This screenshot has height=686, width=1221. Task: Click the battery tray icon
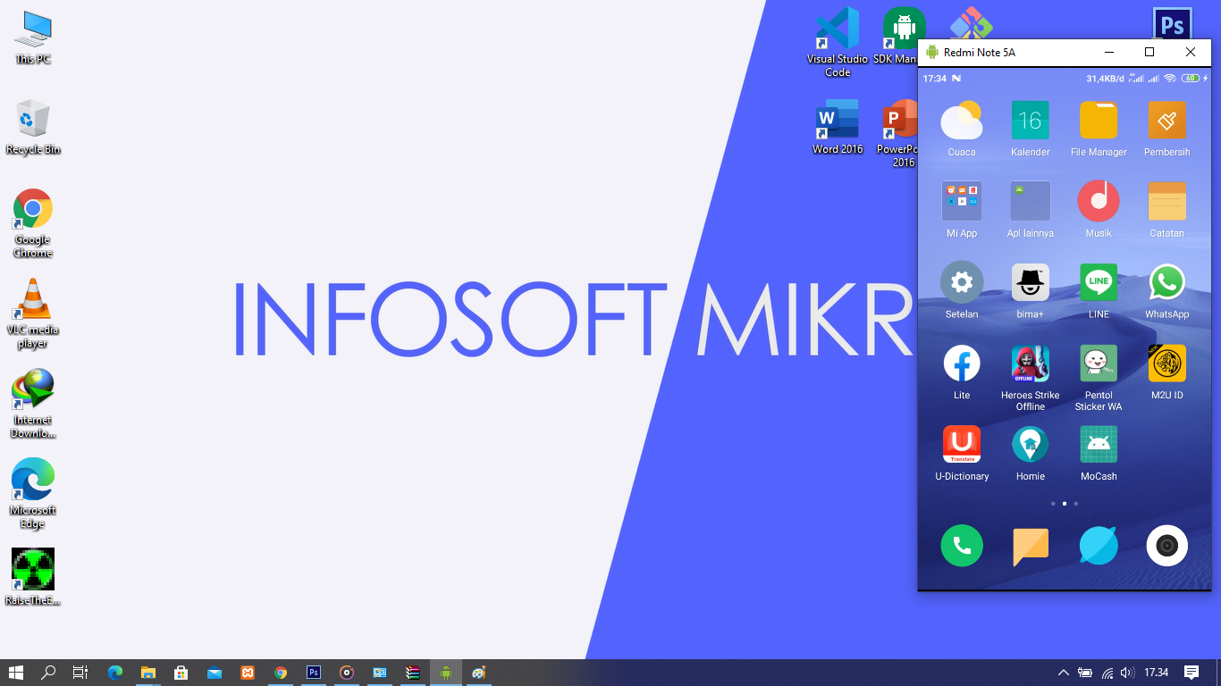point(1085,673)
